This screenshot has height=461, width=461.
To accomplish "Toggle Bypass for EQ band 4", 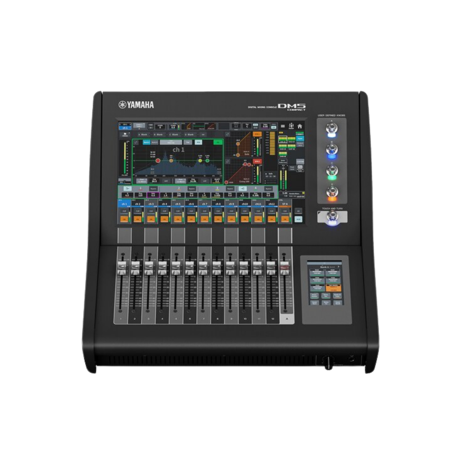I will coord(268,189).
